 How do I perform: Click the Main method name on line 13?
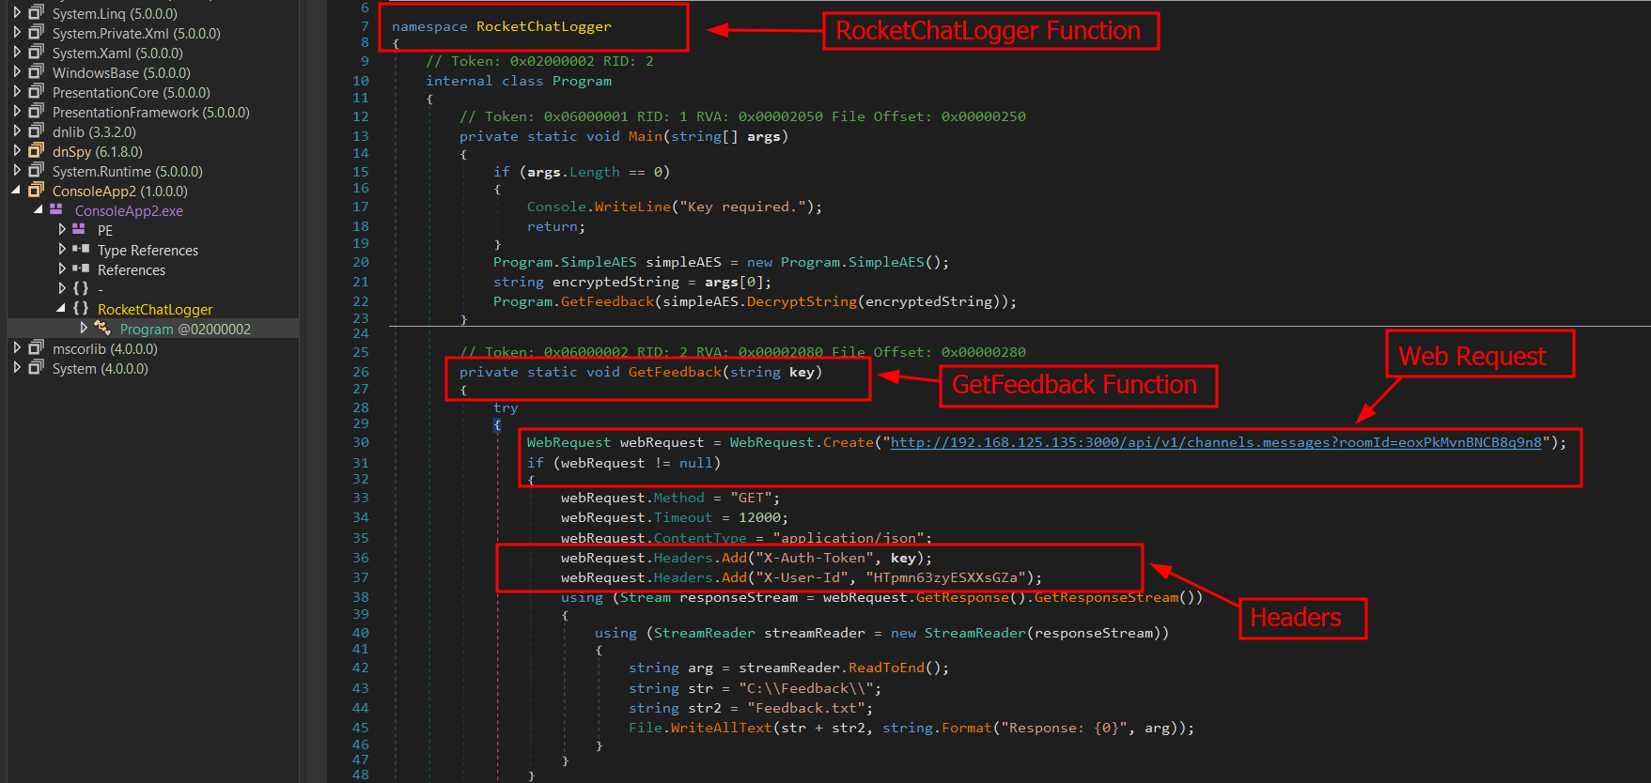click(x=646, y=136)
